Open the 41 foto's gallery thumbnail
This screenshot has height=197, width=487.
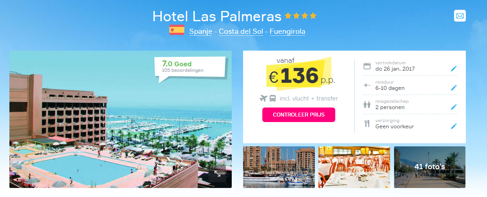[430, 167]
